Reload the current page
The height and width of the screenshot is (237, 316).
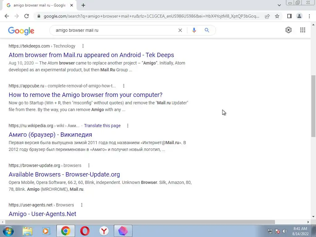click(27, 16)
